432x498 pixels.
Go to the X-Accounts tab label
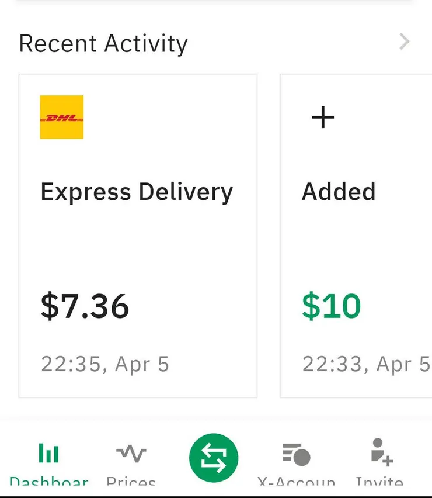[x=296, y=482]
